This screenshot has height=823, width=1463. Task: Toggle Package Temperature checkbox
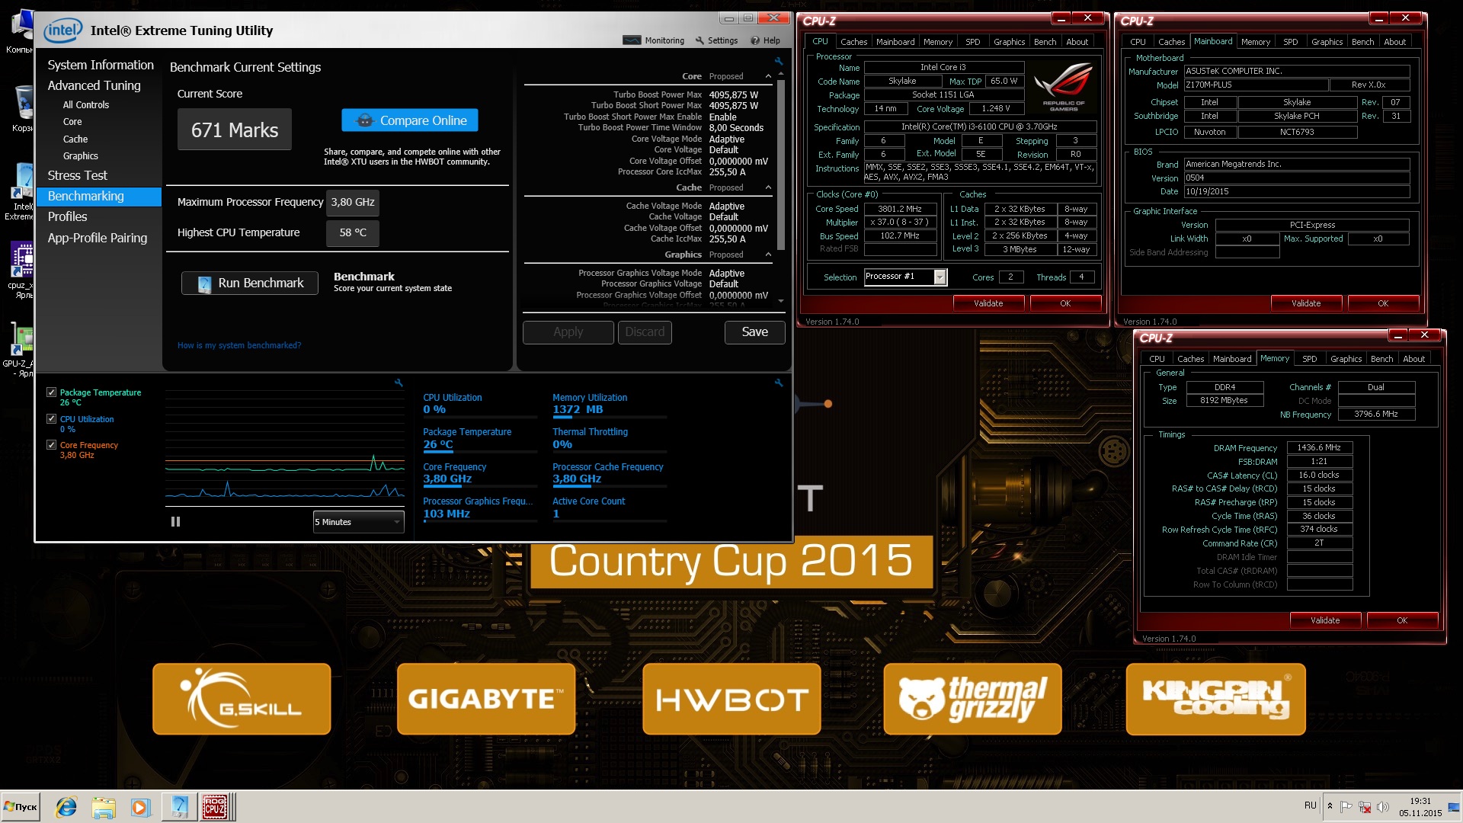coord(51,392)
